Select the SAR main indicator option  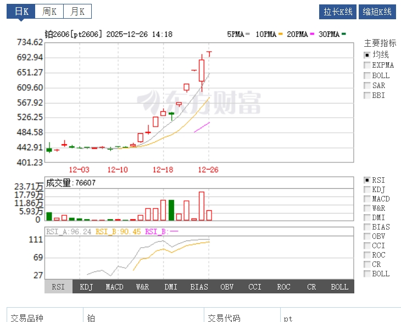point(367,85)
